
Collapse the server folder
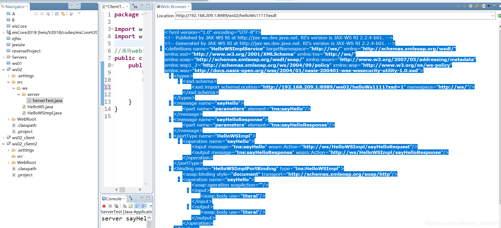click(19, 94)
